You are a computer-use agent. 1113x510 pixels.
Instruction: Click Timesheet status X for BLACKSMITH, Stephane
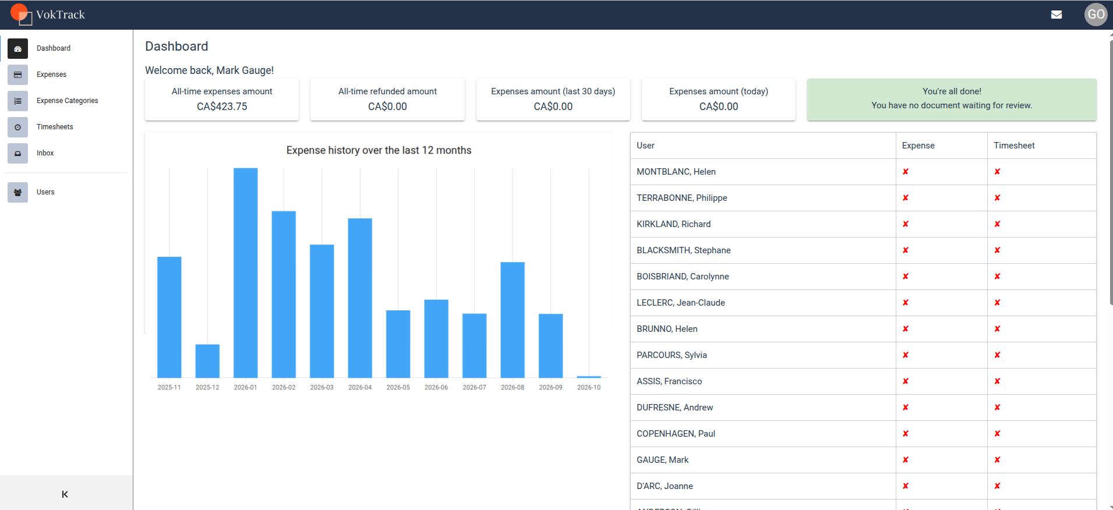click(x=997, y=250)
